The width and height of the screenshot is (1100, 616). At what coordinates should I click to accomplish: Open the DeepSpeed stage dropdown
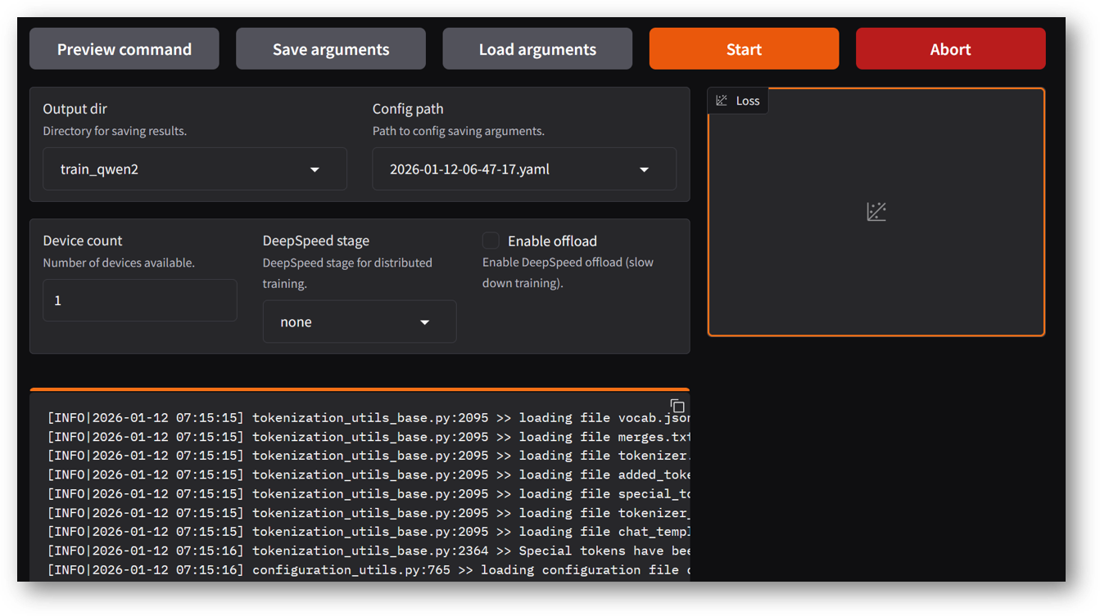[x=359, y=321]
